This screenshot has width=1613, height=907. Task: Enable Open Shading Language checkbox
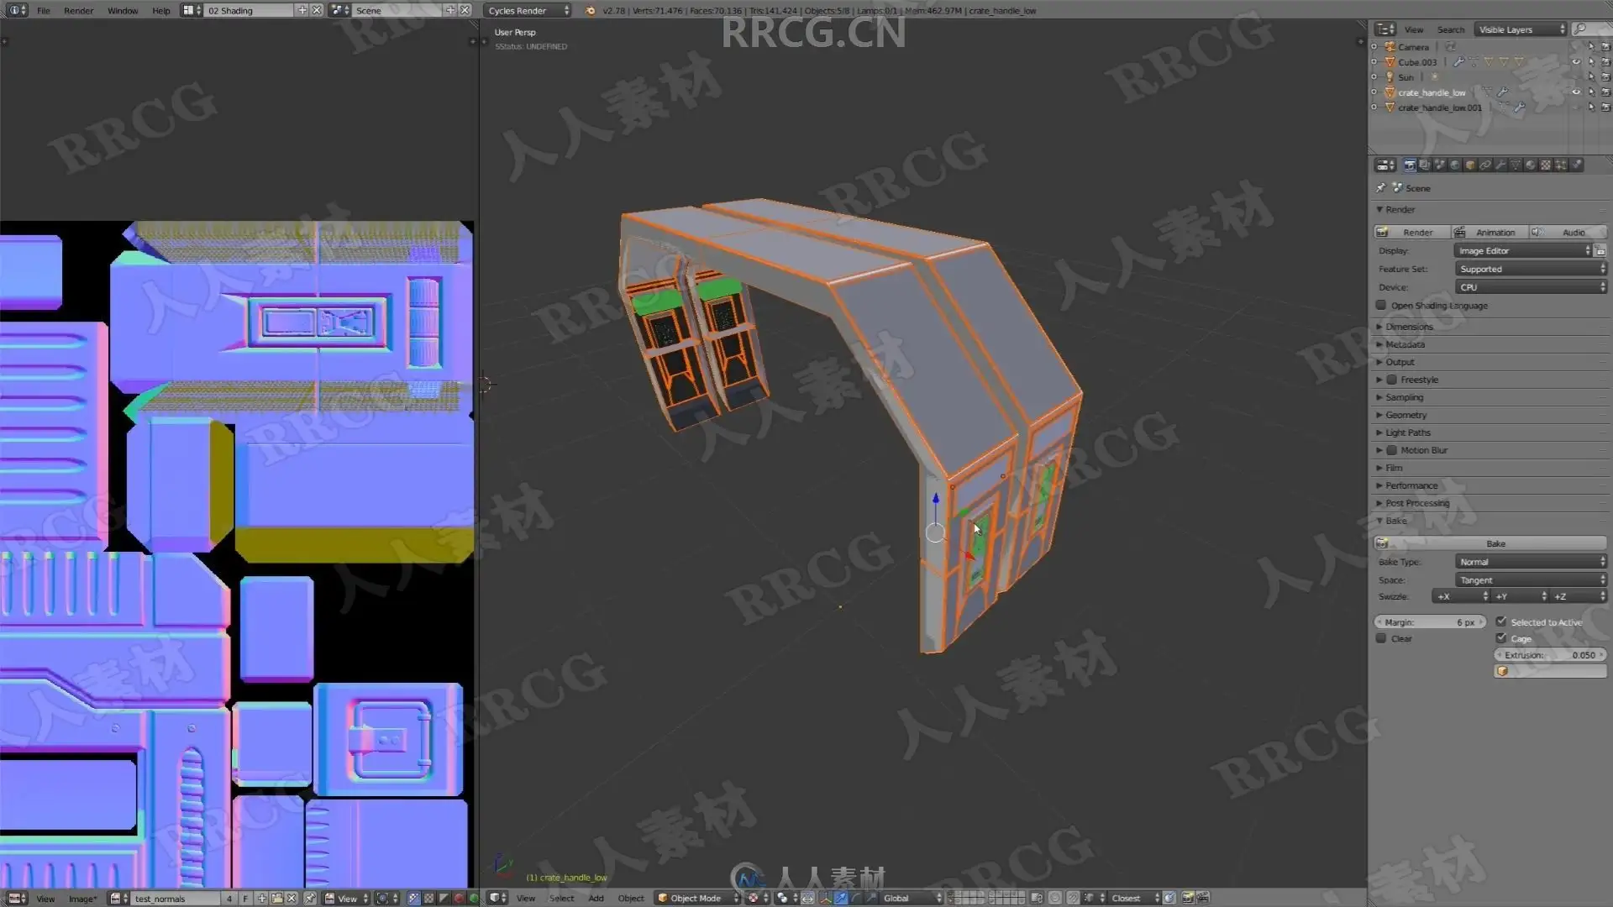point(1381,305)
